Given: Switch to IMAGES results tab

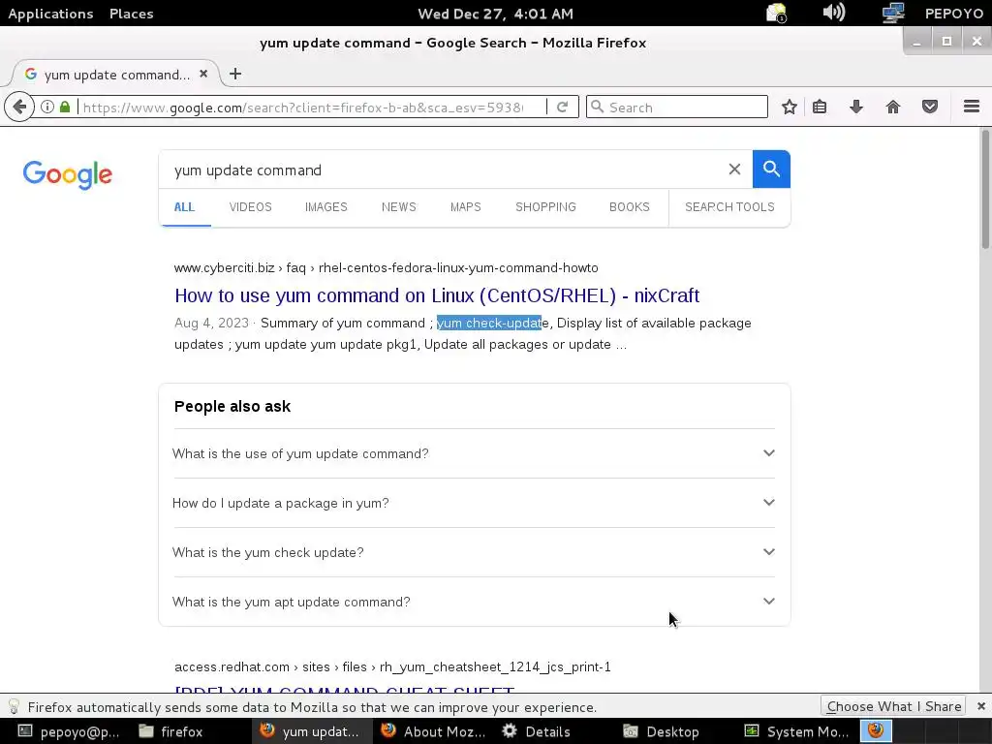Looking at the screenshot, I should pos(325,207).
